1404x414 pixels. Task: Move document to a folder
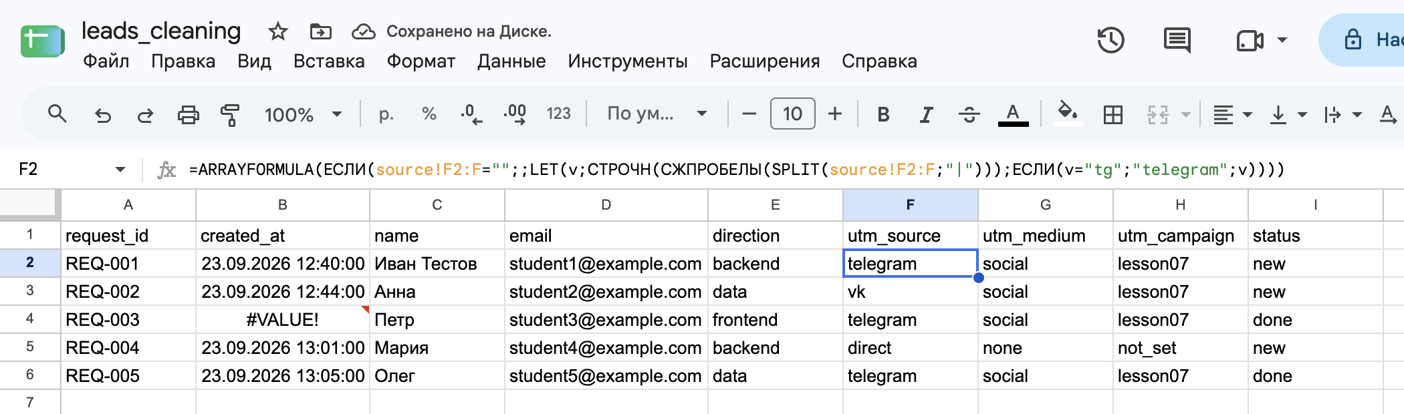coord(321,31)
